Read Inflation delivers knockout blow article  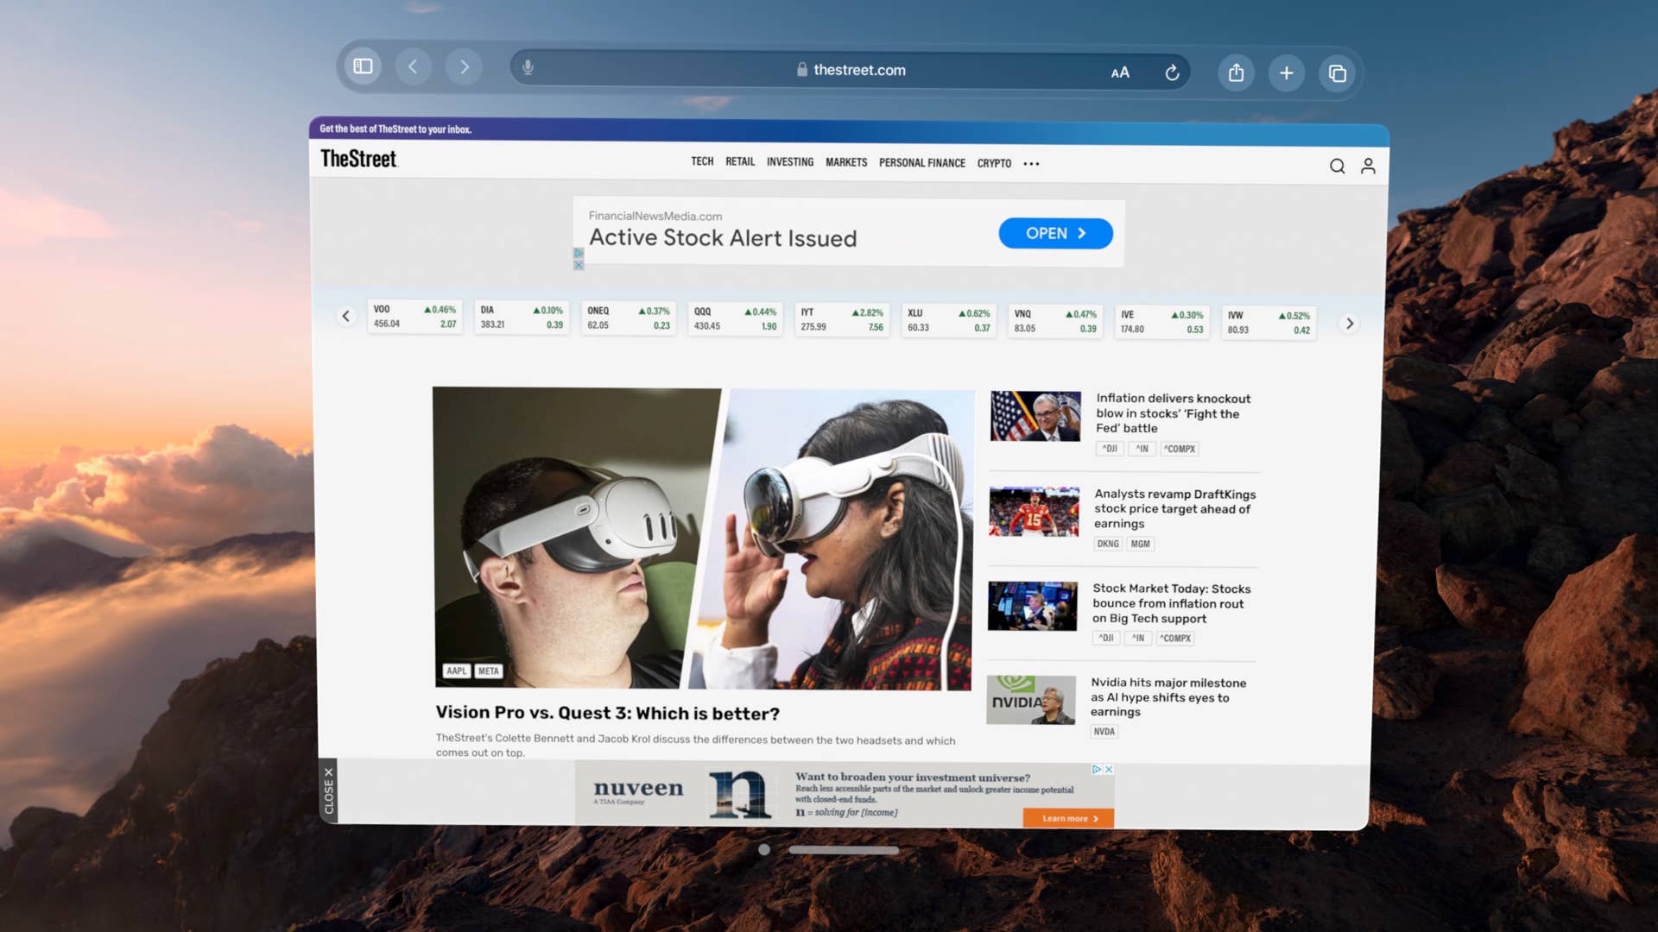(1173, 413)
